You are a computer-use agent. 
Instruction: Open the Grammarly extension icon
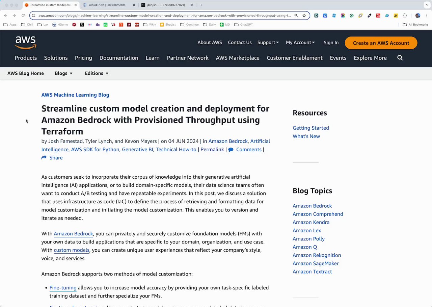coord(352,16)
